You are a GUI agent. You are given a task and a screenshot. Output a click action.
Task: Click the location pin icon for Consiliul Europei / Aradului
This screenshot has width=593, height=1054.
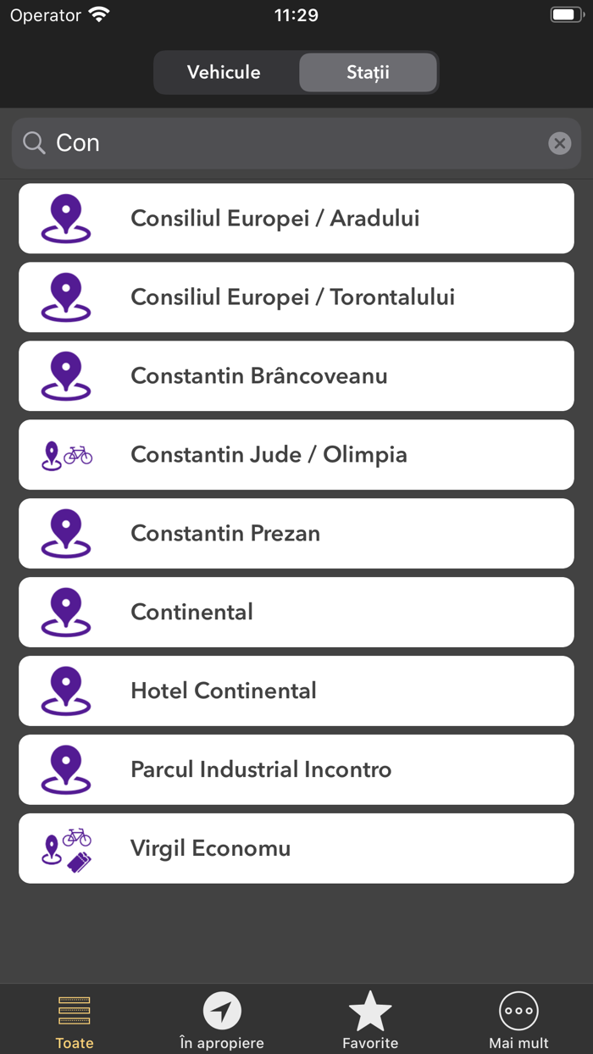point(66,218)
